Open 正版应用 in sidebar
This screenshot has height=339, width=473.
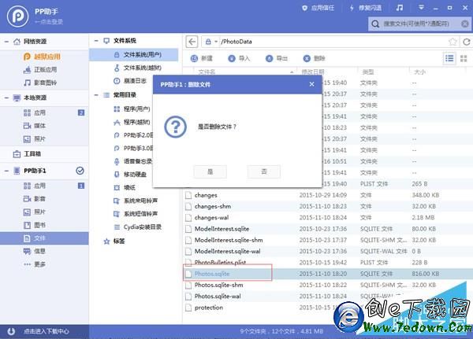click(40, 69)
